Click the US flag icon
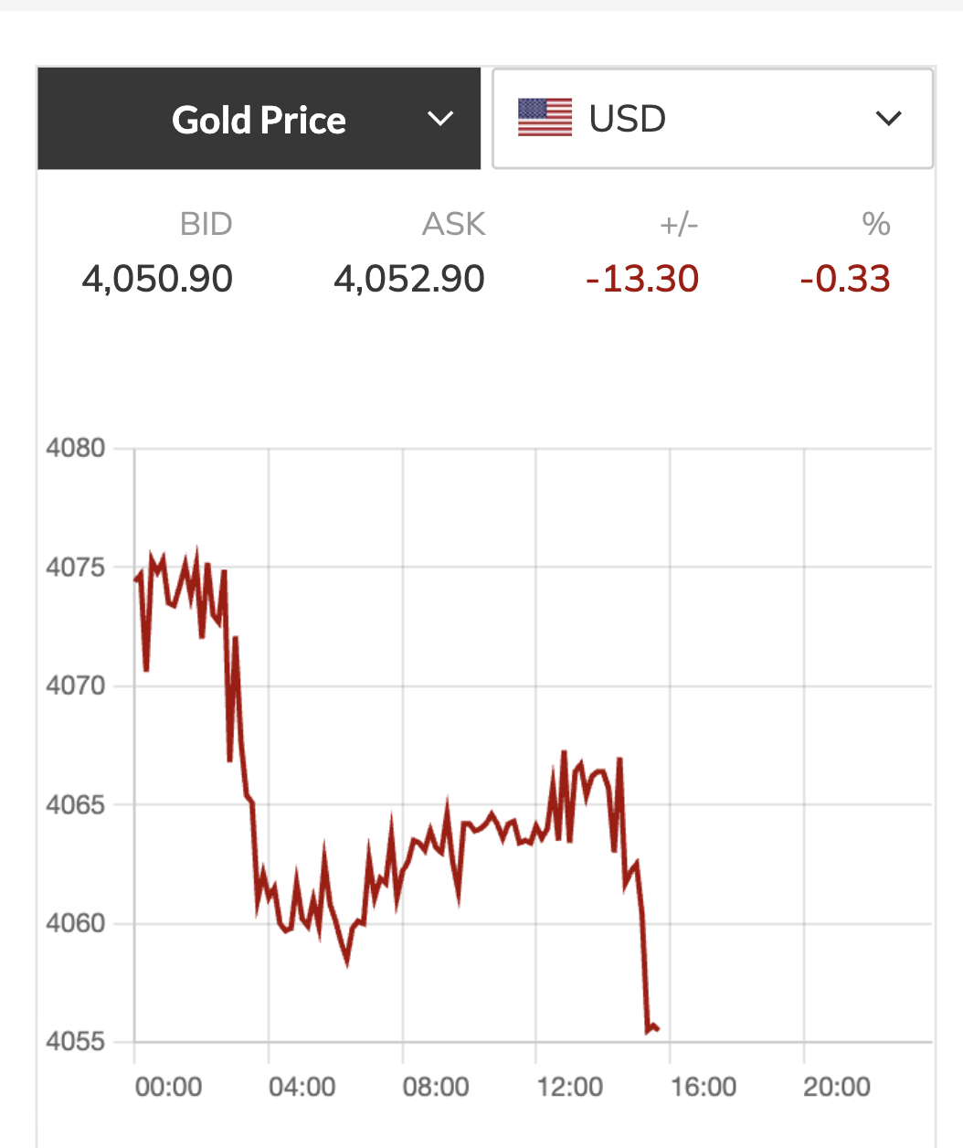The width and height of the screenshot is (963, 1148). coord(545,118)
